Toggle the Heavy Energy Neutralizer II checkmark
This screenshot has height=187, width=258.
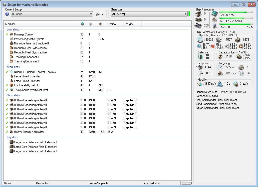(x=7, y=132)
